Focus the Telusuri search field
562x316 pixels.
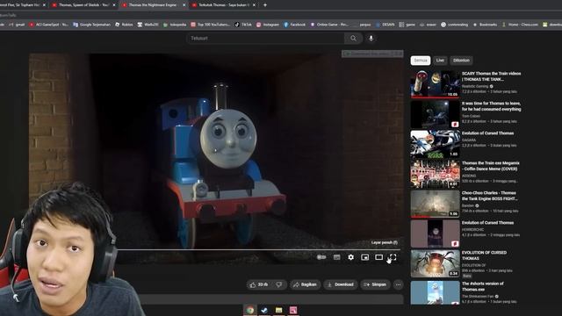click(x=265, y=39)
